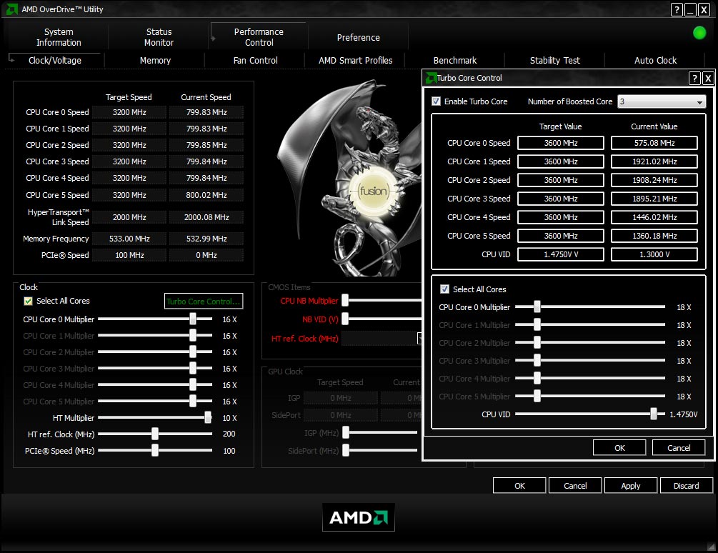The image size is (718, 553).
Task: Open the Fan Control sub-tab
Action: (x=255, y=61)
